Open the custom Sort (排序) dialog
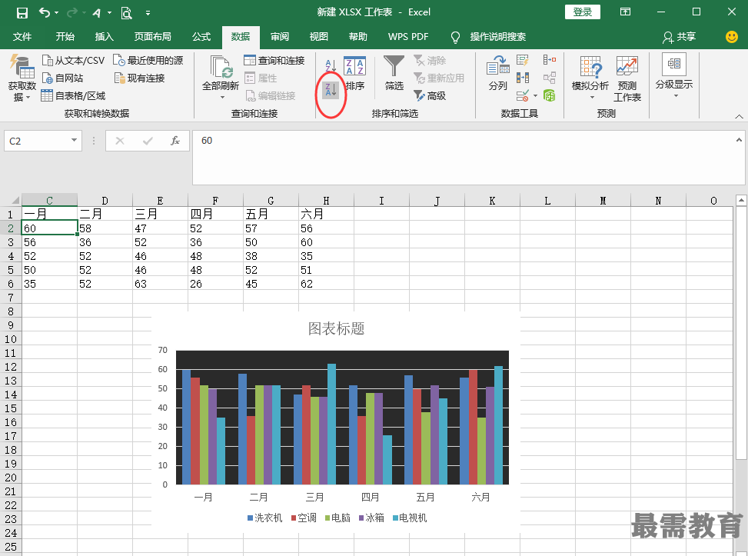 tap(355, 73)
